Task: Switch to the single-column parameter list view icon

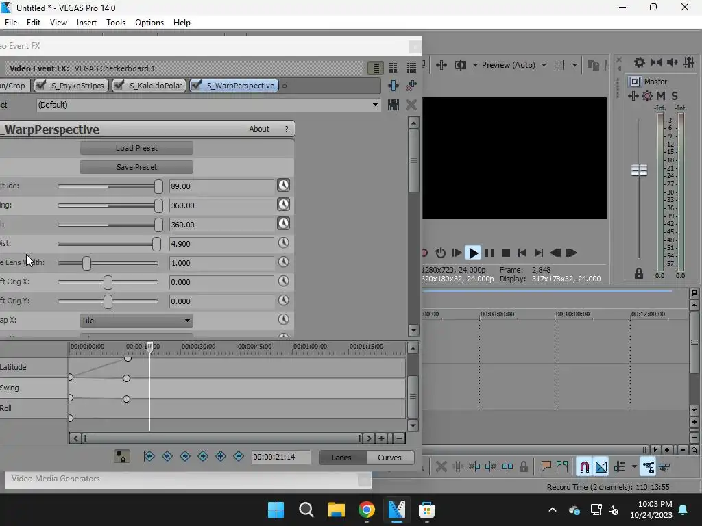Action: (376, 68)
